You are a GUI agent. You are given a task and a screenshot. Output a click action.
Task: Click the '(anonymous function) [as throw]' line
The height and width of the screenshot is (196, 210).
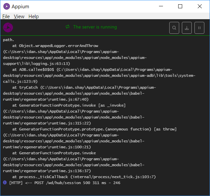(94, 129)
